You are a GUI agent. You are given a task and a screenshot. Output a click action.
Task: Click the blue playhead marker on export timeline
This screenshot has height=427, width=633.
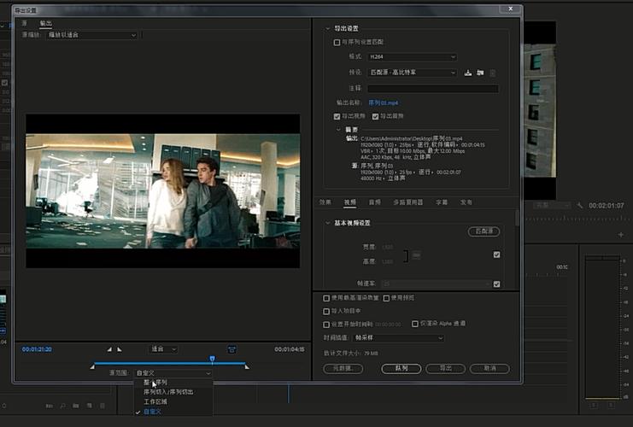coord(213,359)
